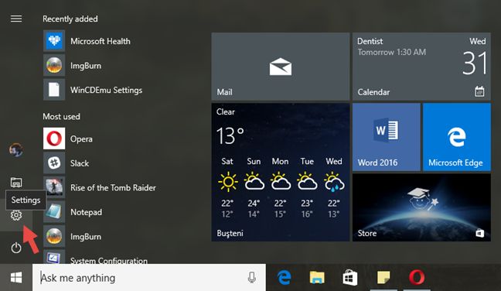
Task: Open File Explorer icon in Start sidebar
Action: click(16, 183)
